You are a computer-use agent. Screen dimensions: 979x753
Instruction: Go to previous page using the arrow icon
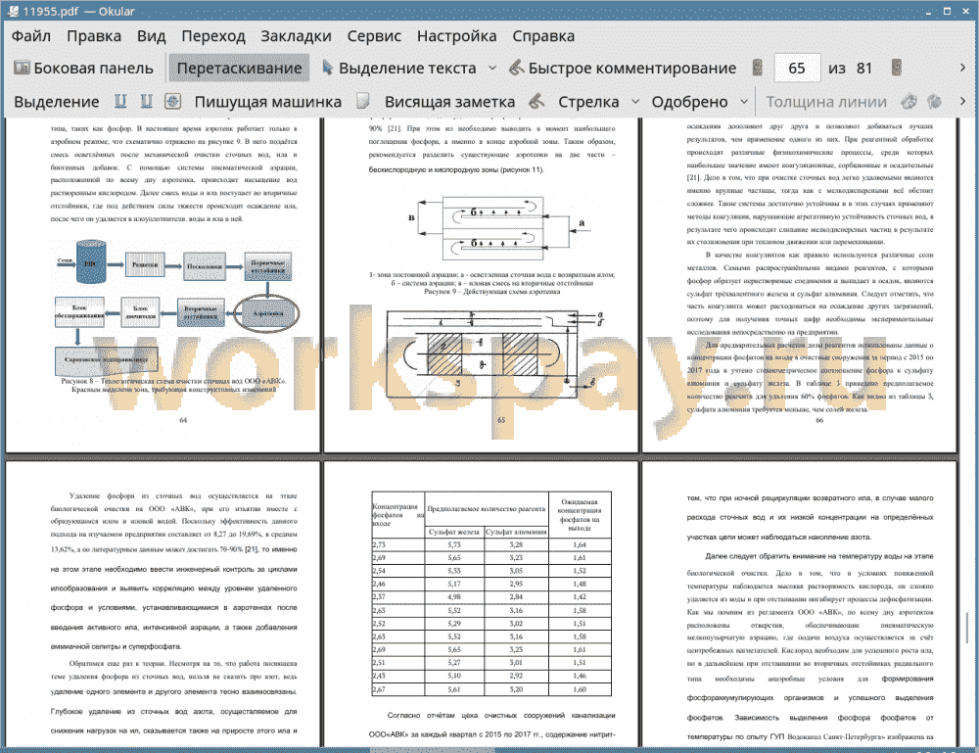pyautogui.click(x=758, y=68)
